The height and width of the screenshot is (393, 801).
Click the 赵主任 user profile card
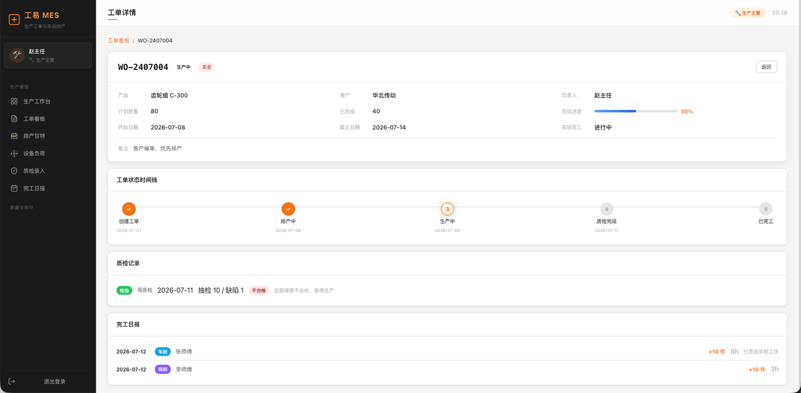pyautogui.click(x=48, y=55)
